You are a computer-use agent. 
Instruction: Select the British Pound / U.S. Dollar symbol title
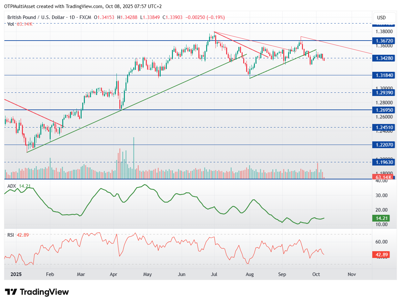click(35, 17)
